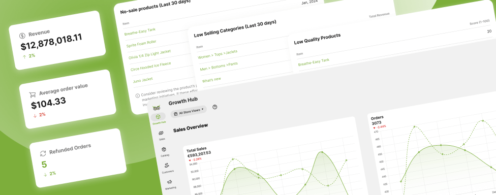Click the refresh icon beside Refunded Orders
This screenshot has height=195, width=496.
click(x=43, y=153)
